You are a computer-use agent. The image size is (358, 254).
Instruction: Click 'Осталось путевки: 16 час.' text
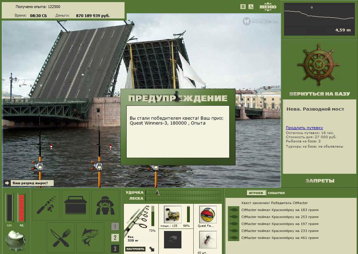pos(310,133)
